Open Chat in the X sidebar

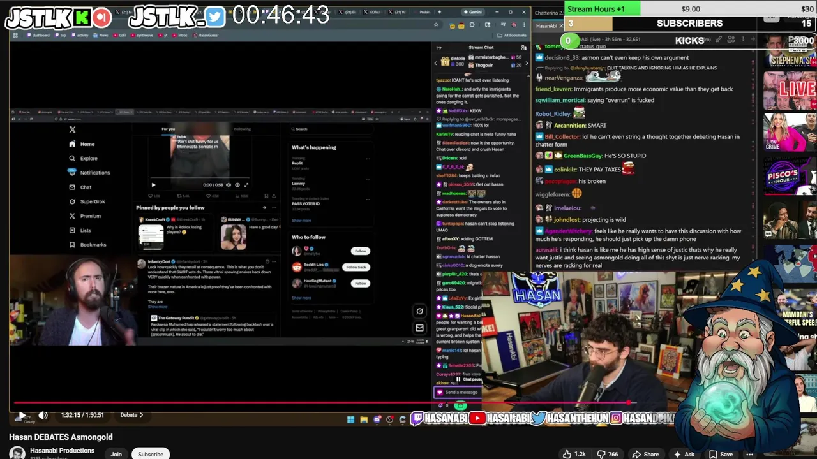tap(80, 187)
